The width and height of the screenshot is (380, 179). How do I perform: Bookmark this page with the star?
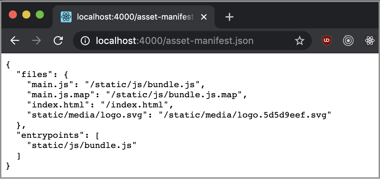pos(300,41)
